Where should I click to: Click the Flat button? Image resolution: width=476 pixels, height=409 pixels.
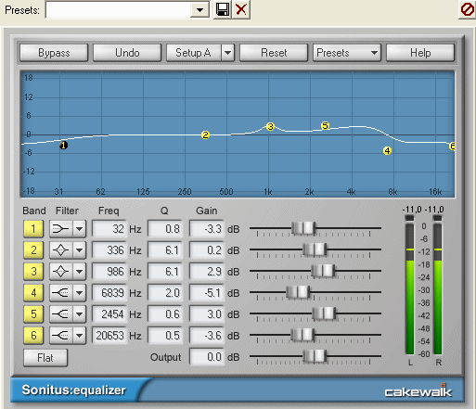(45, 358)
